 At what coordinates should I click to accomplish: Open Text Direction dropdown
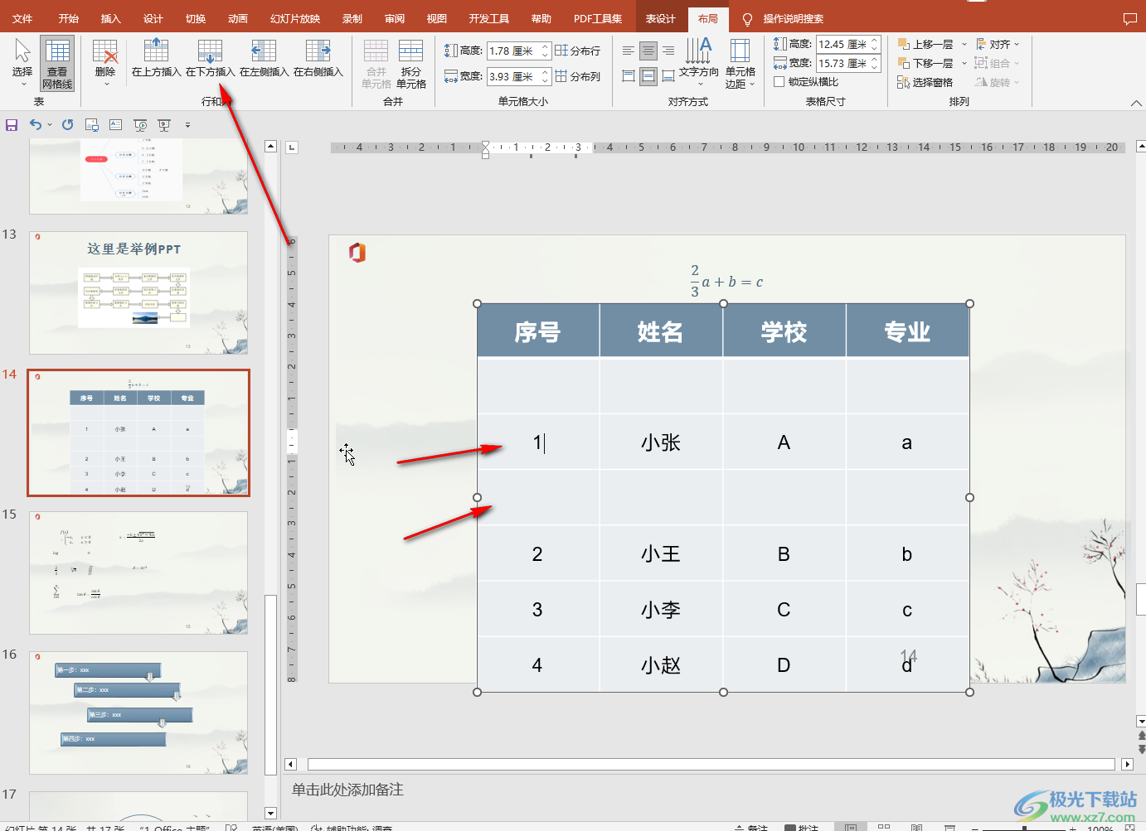(699, 62)
